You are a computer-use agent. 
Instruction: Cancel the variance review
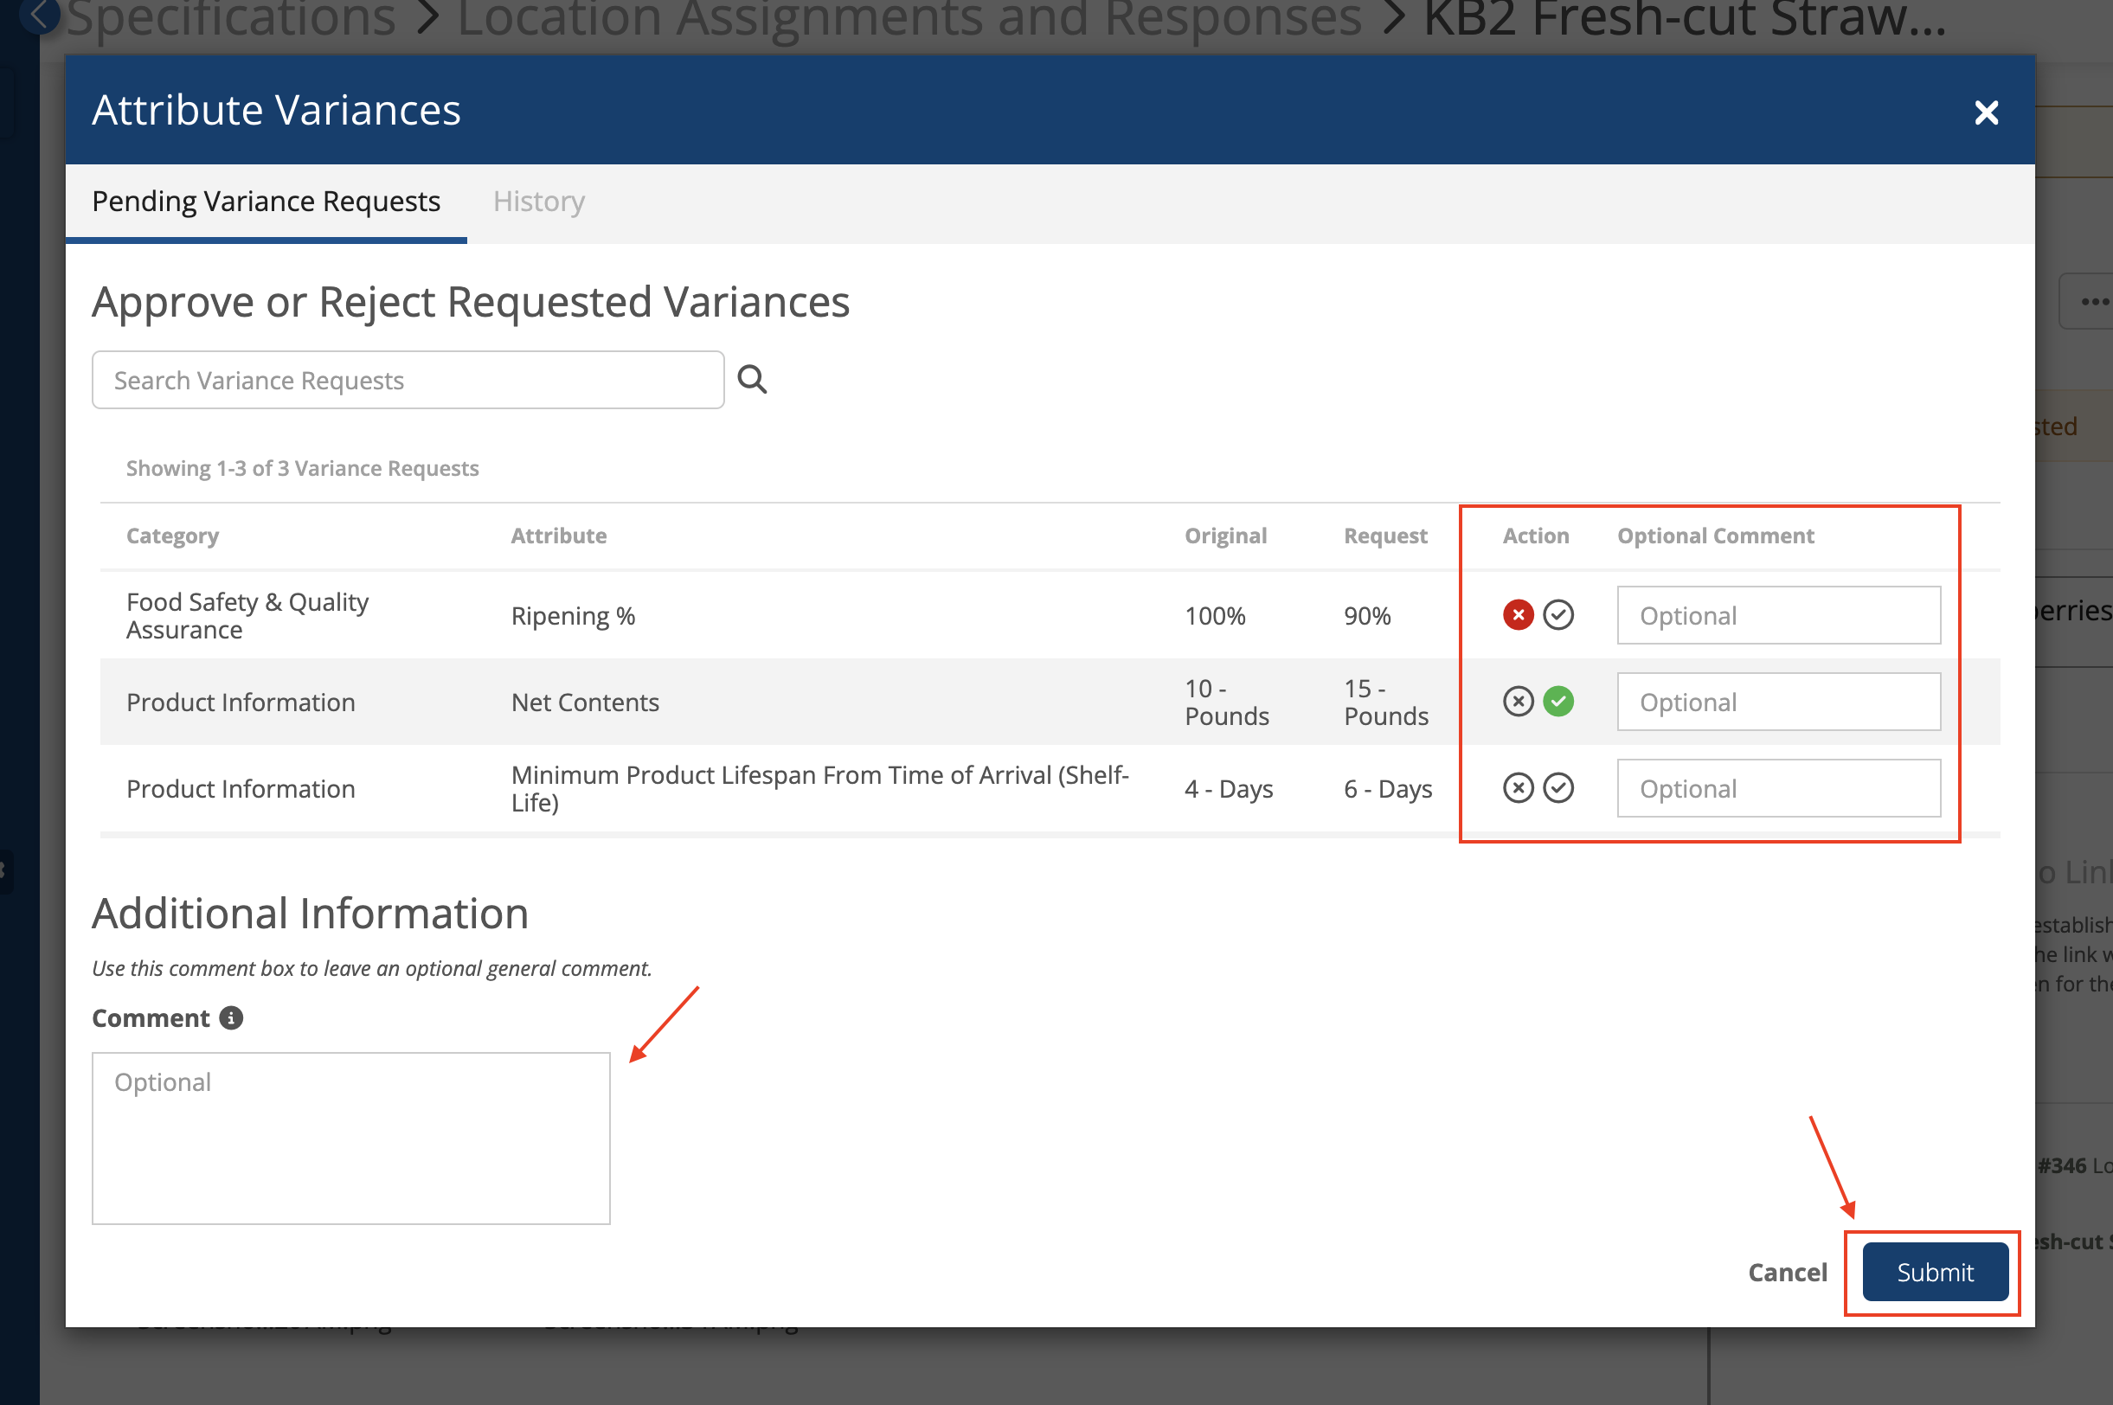coord(1787,1272)
